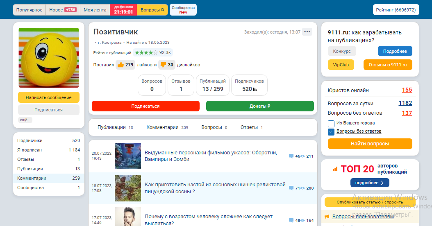The width and height of the screenshot is (432, 226).
Task: Open the pine cones article thumbnail
Action: click(128, 188)
